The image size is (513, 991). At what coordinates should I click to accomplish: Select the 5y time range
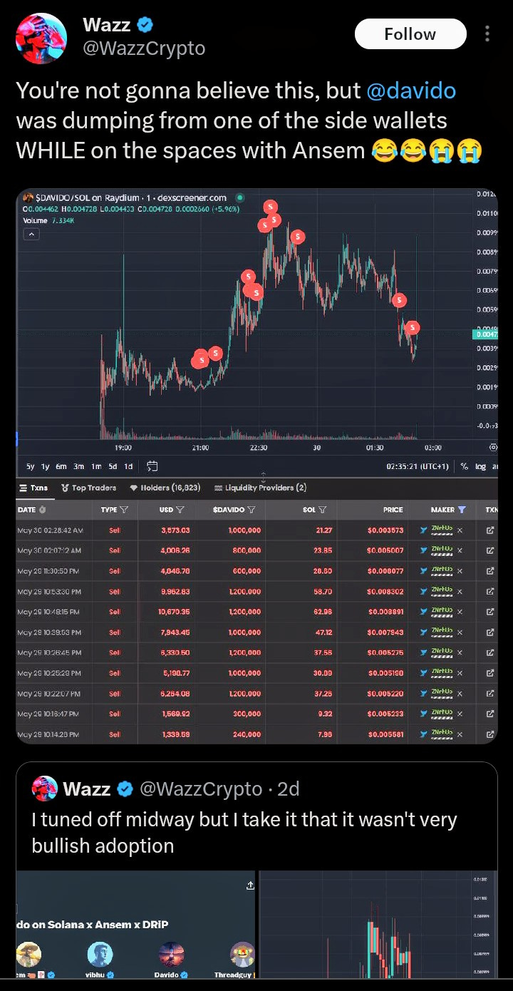click(x=30, y=466)
